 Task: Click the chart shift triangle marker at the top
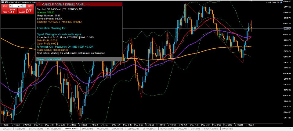[251, 1]
